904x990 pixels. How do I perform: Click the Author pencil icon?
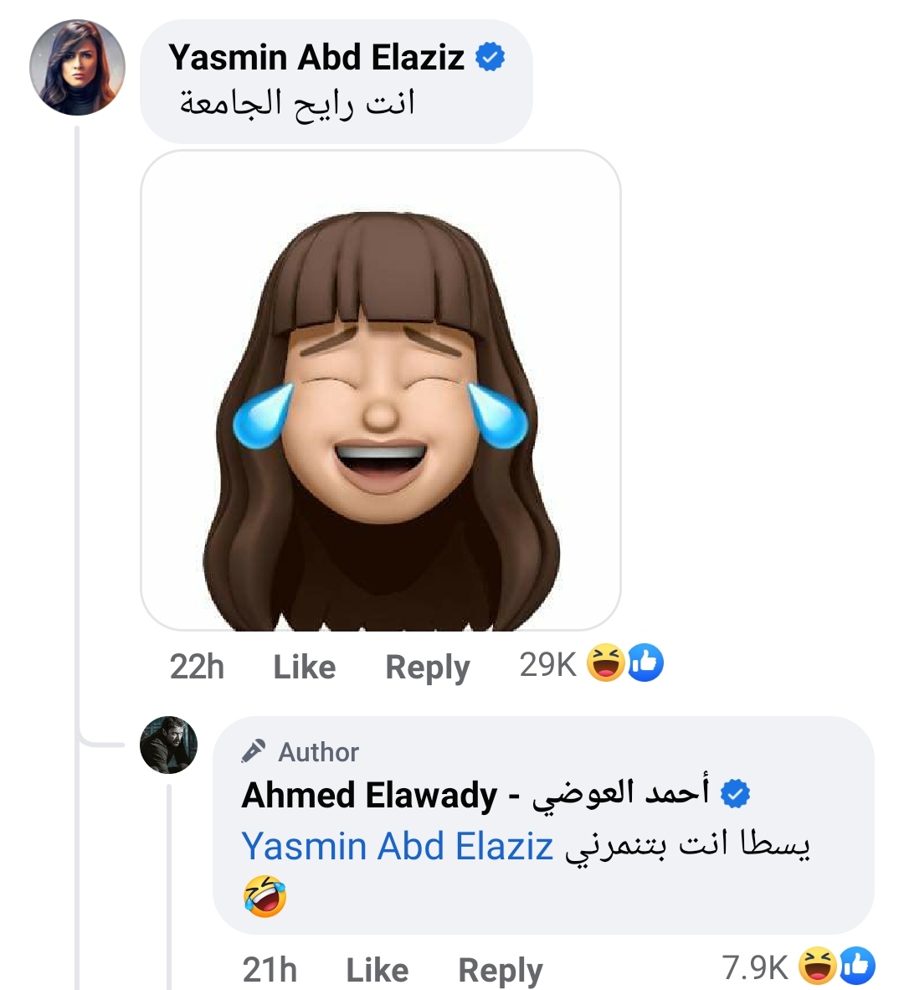point(254,751)
